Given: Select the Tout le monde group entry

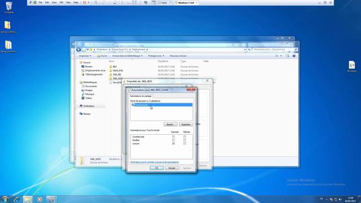Looking at the screenshot, I should (x=161, y=105).
